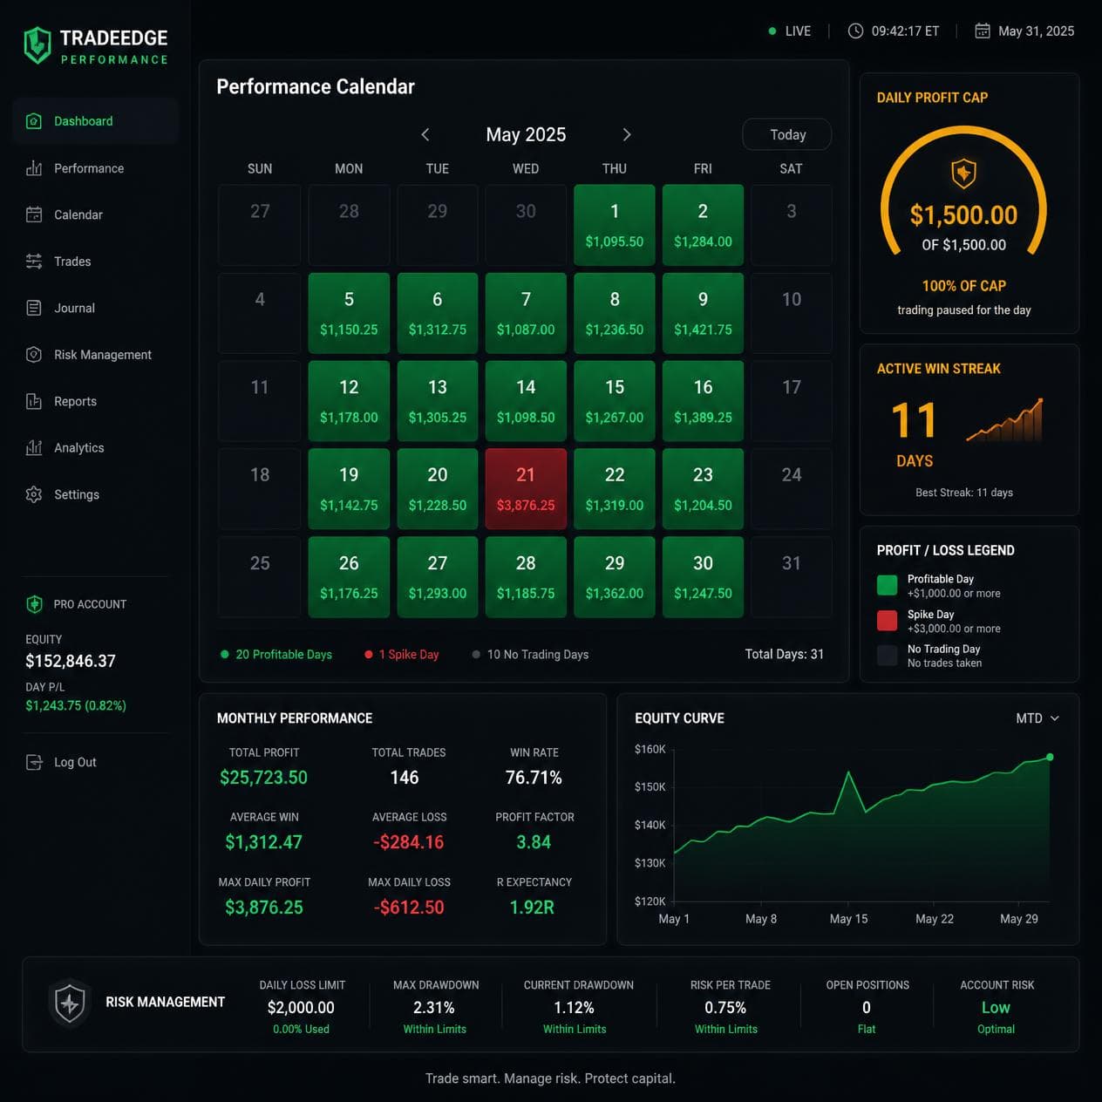Click the Risk Management shield icon in sidebar
The image size is (1102, 1102).
tap(34, 355)
